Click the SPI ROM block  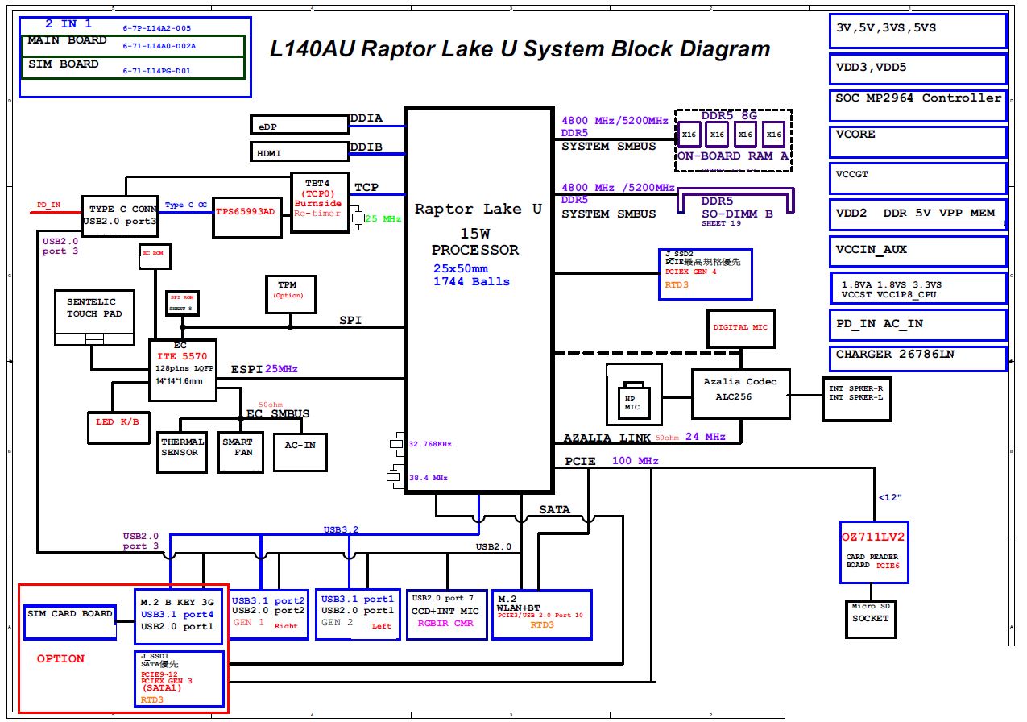click(x=181, y=303)
